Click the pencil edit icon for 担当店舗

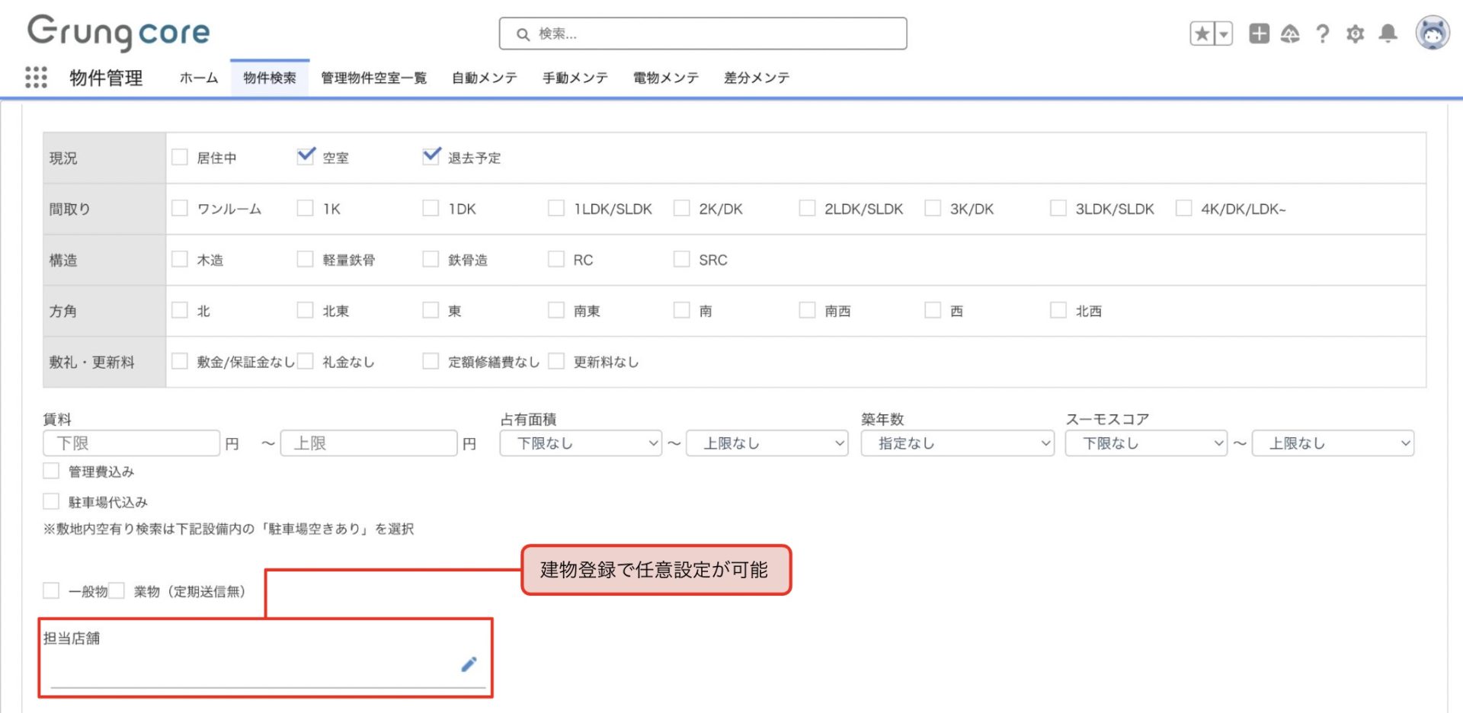pyautogui.click(x=469, y=664)
